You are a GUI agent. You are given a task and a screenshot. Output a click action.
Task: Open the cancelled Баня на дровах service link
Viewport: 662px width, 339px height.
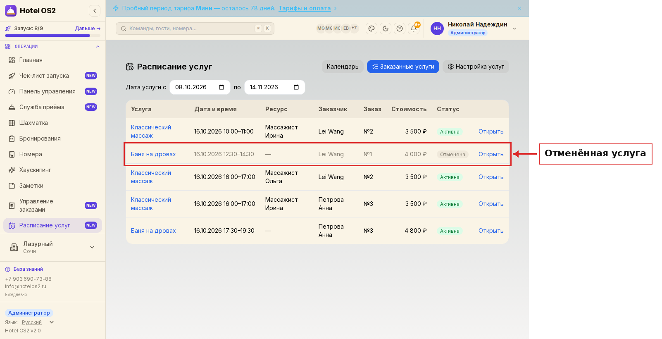[153, 154]
